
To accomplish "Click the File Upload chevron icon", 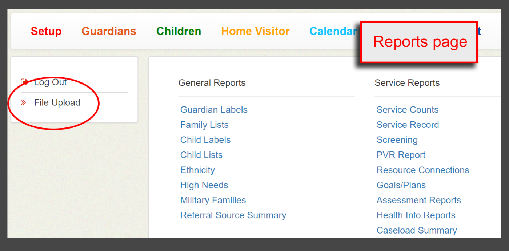I will pyautogui.click(x=24, y=103).
